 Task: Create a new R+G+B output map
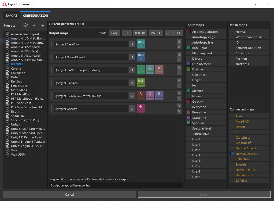[x=140, y=33]
